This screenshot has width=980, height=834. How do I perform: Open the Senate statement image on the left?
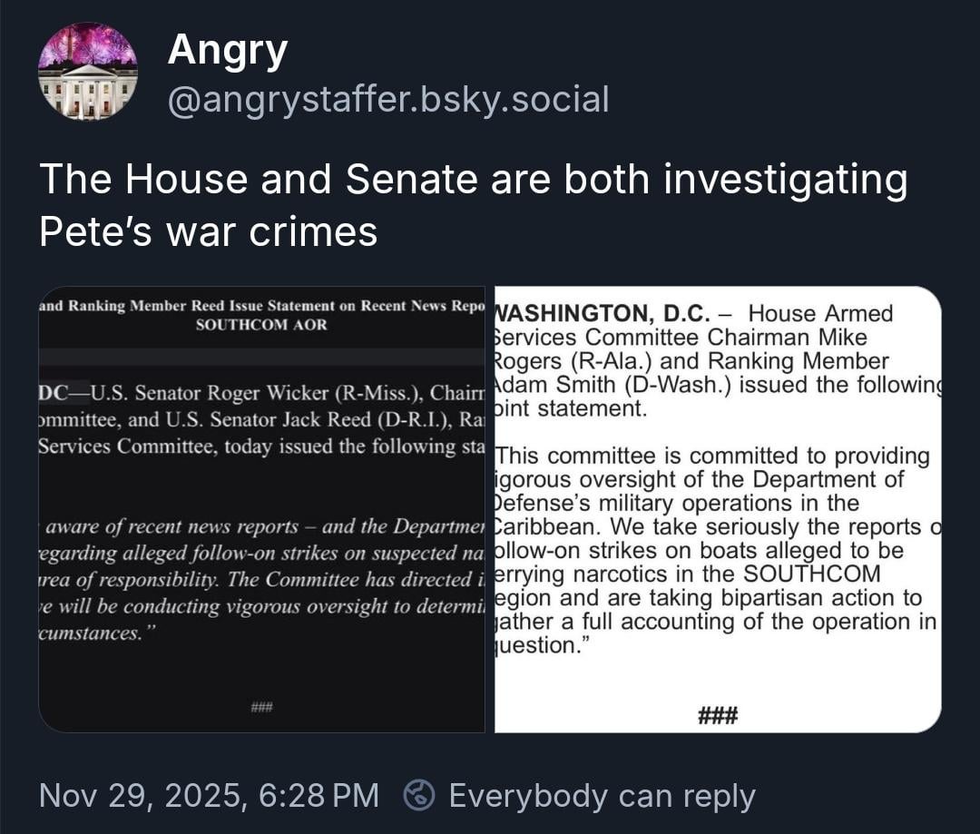[261, 508]
